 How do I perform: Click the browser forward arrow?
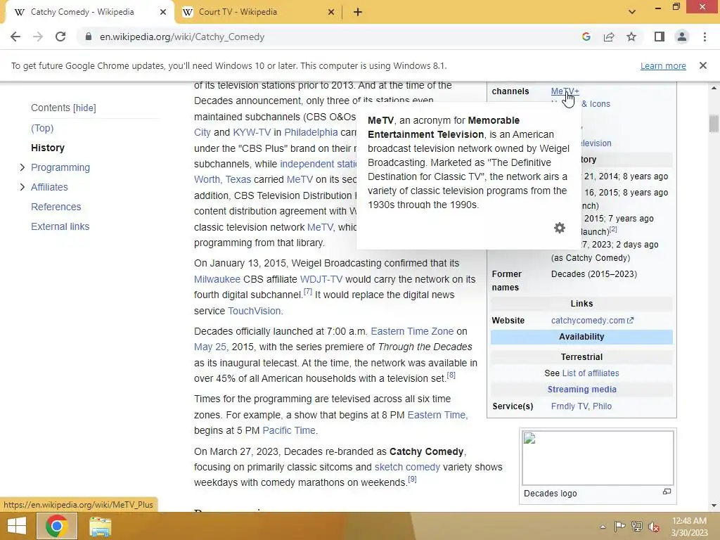point(38,37)
